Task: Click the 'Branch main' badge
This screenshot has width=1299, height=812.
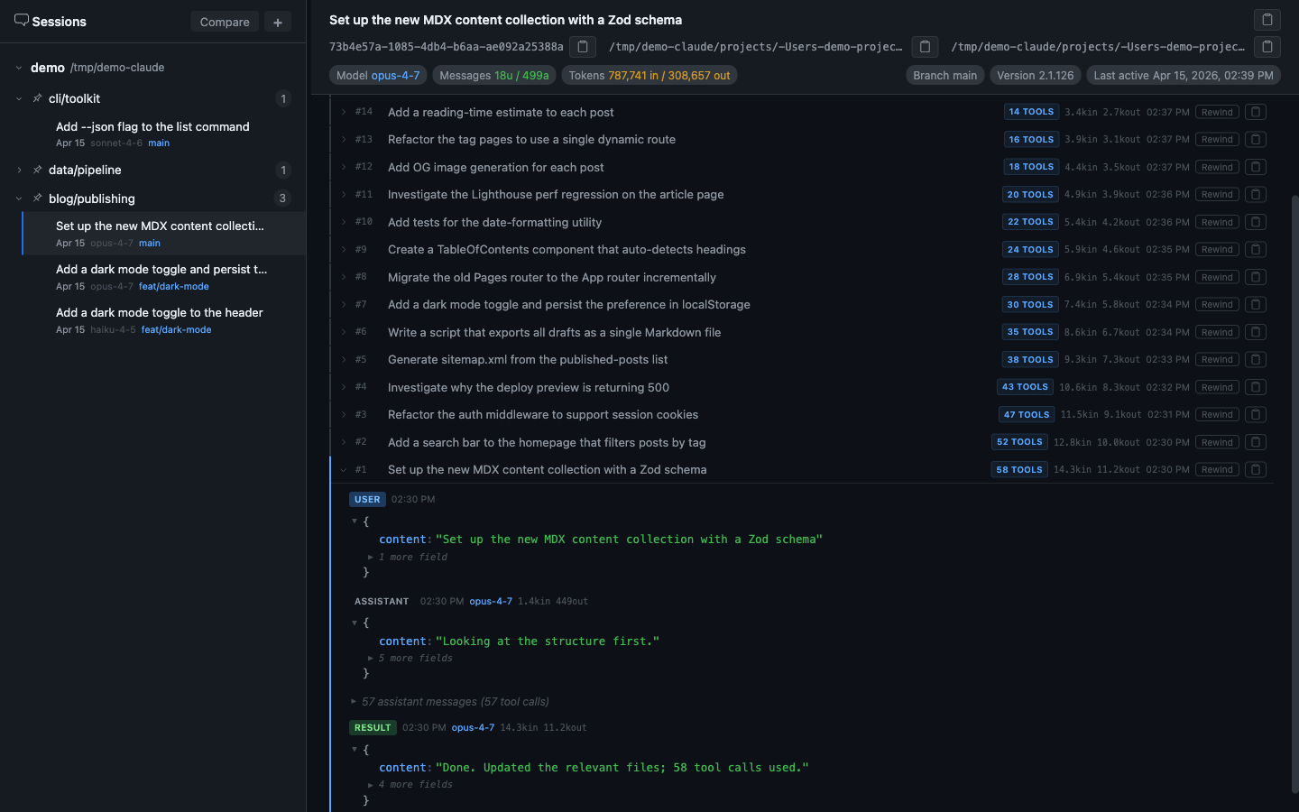Action: 944,75
